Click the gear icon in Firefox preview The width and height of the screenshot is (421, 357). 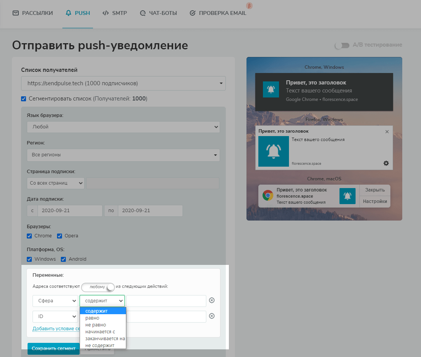pos(386,163)
